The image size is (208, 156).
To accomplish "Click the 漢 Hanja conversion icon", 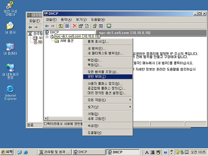I will click(152, 152).
